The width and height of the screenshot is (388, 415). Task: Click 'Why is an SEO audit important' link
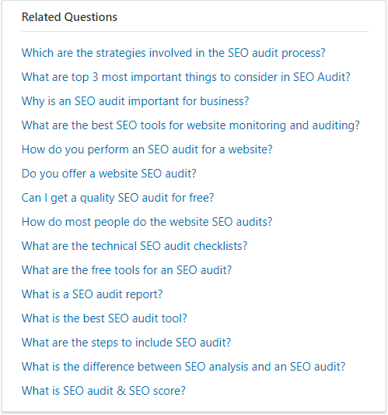tap(135, 101)
